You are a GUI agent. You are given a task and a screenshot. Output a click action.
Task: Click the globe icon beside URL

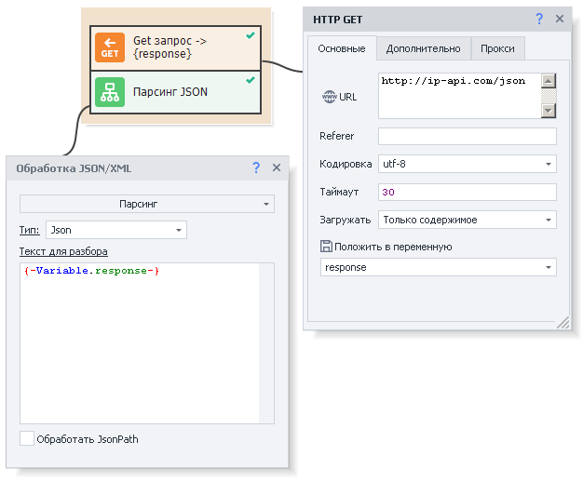click(328, 97)
